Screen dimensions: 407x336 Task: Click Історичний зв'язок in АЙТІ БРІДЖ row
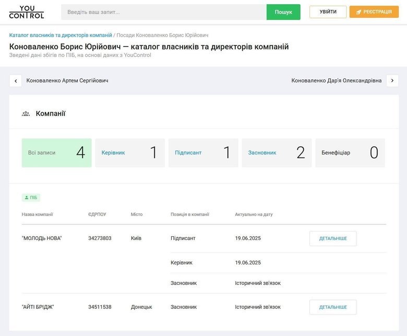258,307
